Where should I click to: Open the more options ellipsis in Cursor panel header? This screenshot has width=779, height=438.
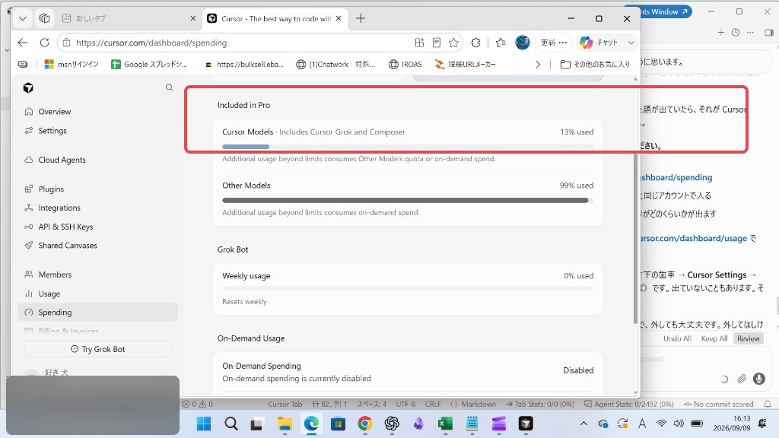pyautogui.click(x=750, y=32)
